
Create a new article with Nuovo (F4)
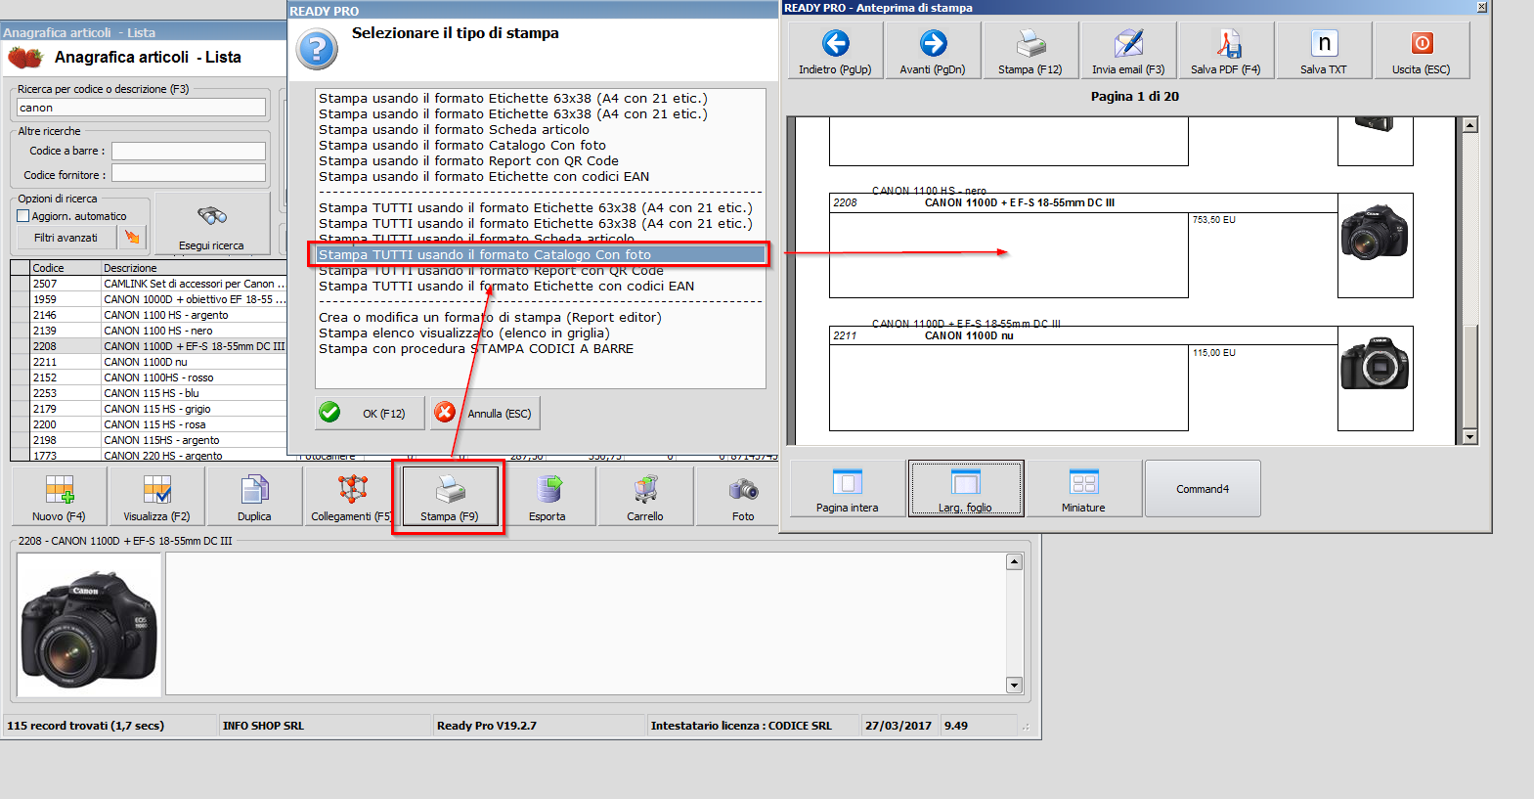59,497
